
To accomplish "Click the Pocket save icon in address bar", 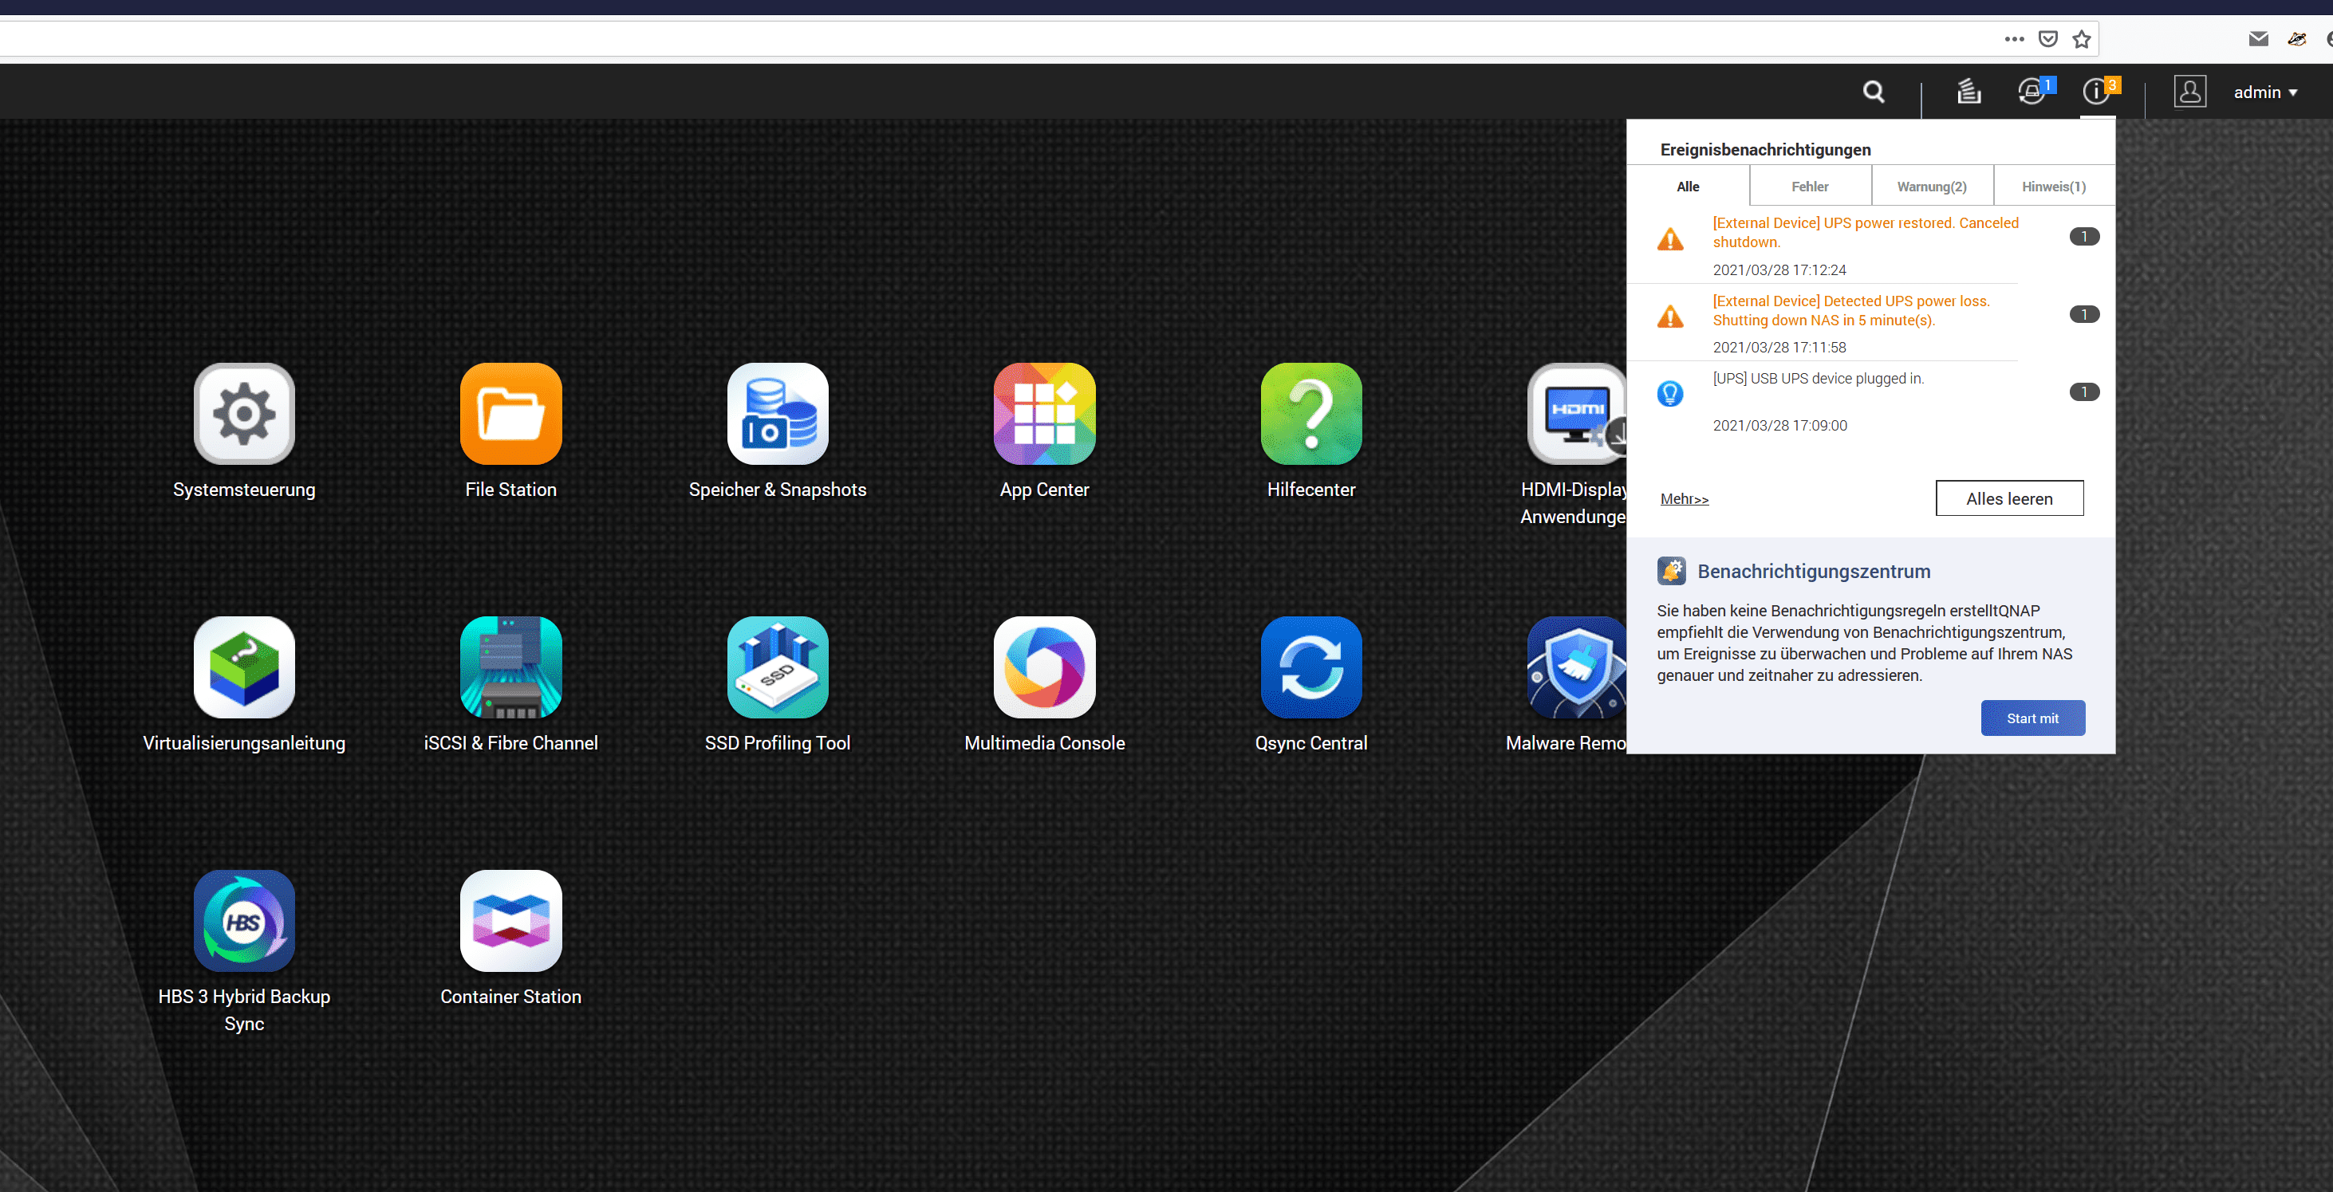I will tap(2047, 39).
